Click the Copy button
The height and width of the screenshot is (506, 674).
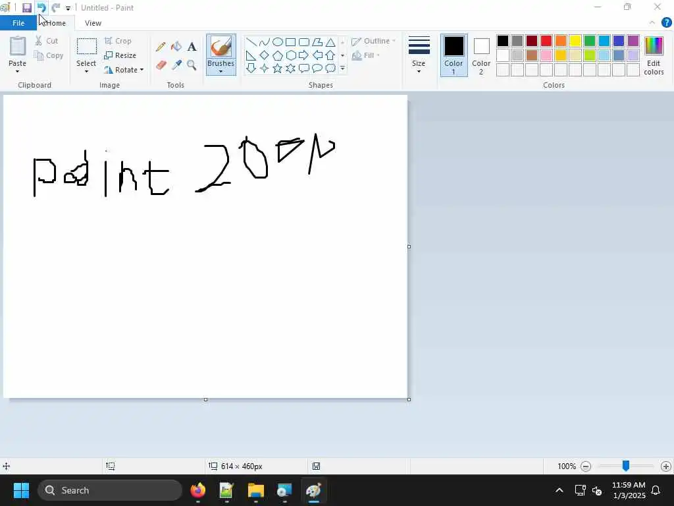[49, 55]
